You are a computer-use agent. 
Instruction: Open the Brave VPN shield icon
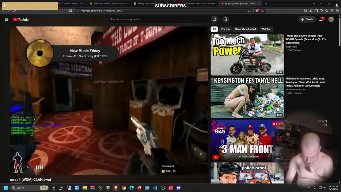pyautogui.click(x=332, y=11)
